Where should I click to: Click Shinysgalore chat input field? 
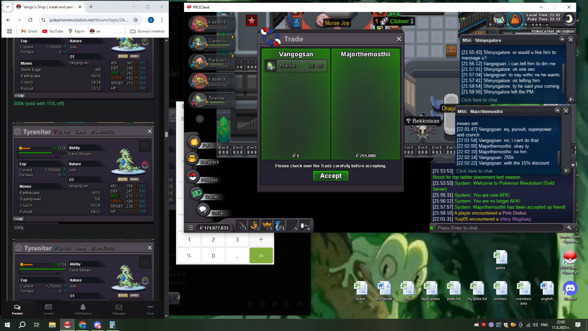[513, 100]
